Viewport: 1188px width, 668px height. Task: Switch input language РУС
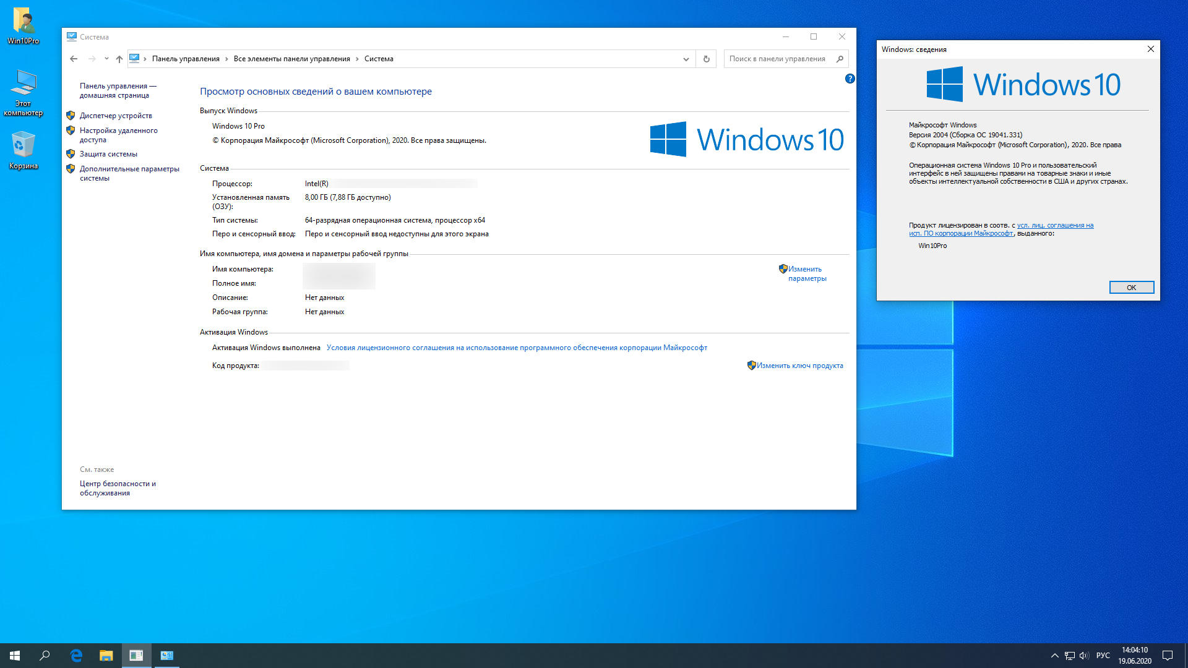pyautogui.click(x=1103, y=656)
